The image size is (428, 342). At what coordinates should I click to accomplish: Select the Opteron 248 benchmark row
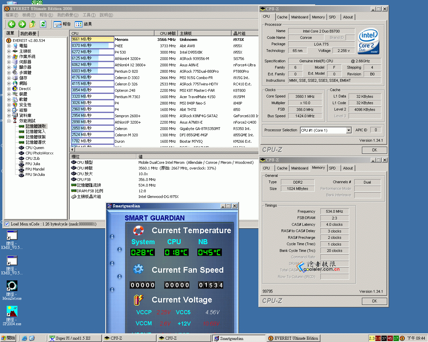point(164,90)
